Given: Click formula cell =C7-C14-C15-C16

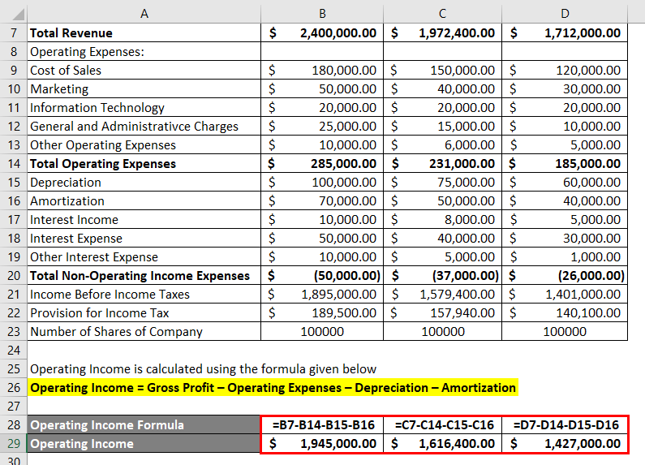Looking at the screenshot, I should click(x=443, y=424).
